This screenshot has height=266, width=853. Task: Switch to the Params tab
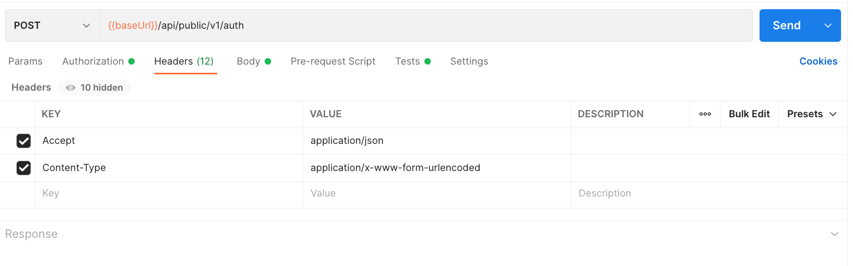click(x=25, y=61)
